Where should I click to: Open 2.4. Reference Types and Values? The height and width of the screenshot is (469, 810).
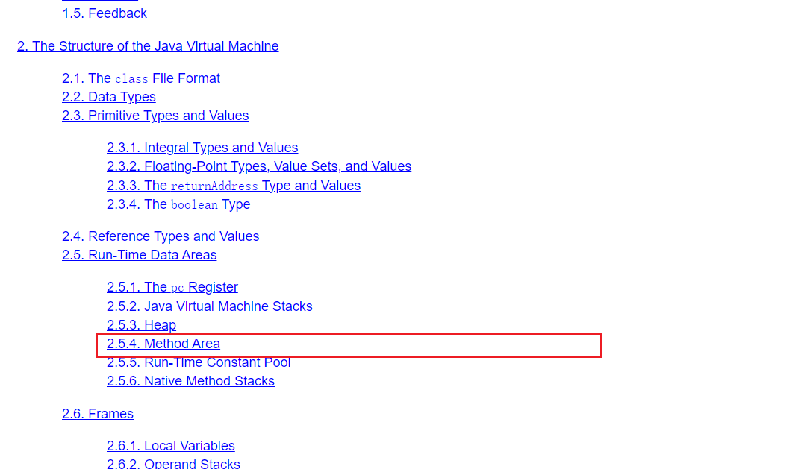[161, 236]
